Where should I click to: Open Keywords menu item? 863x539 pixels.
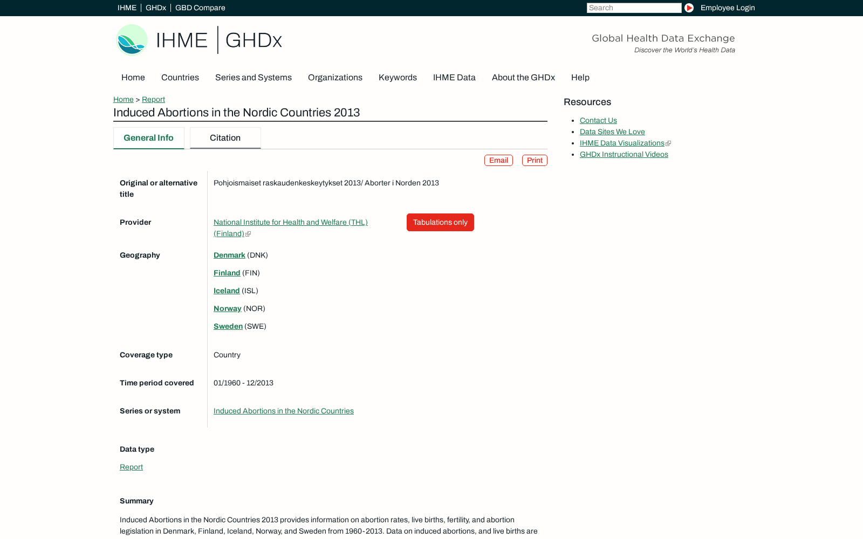tap(398, 78)
